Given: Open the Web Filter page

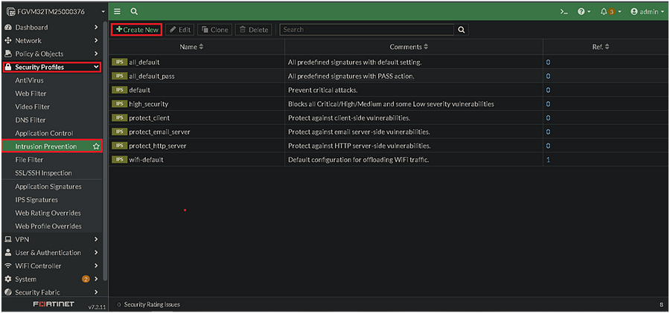Looking at the screenshot, I should tap(31, 94).
